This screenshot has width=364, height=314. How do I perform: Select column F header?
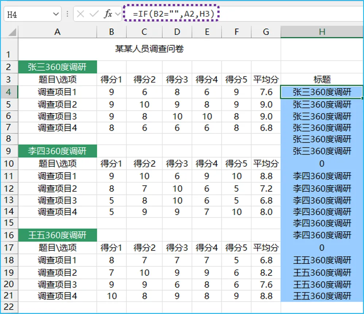click(236, 32)
